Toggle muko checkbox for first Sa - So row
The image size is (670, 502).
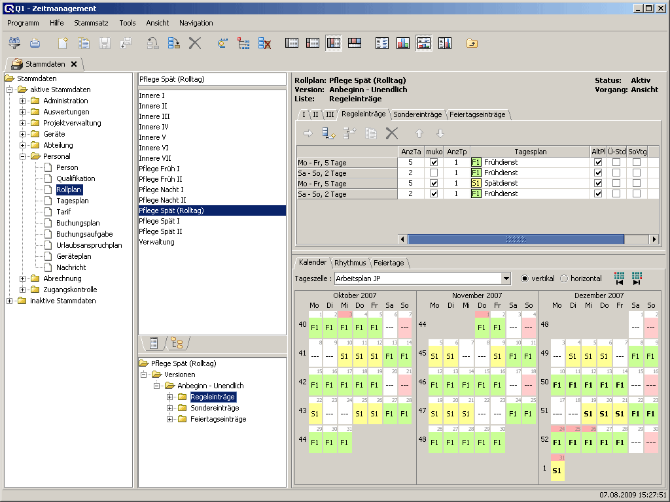pos(434,173)
